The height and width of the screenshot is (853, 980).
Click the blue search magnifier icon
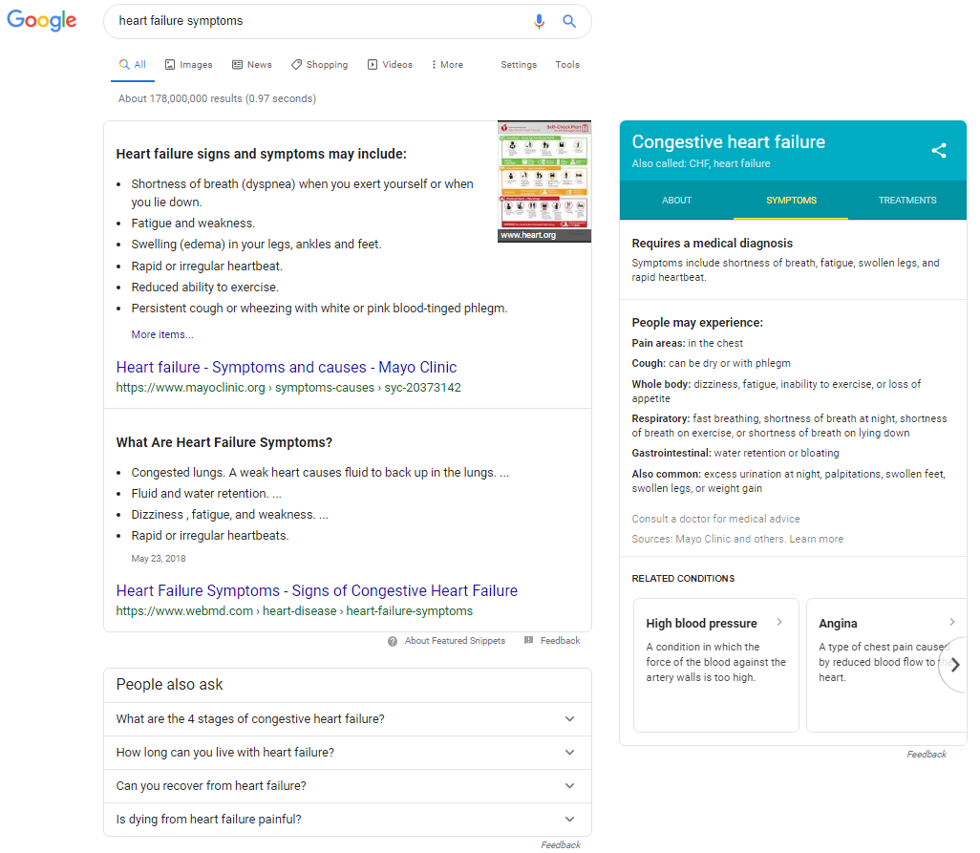click(x=569, y=21)
